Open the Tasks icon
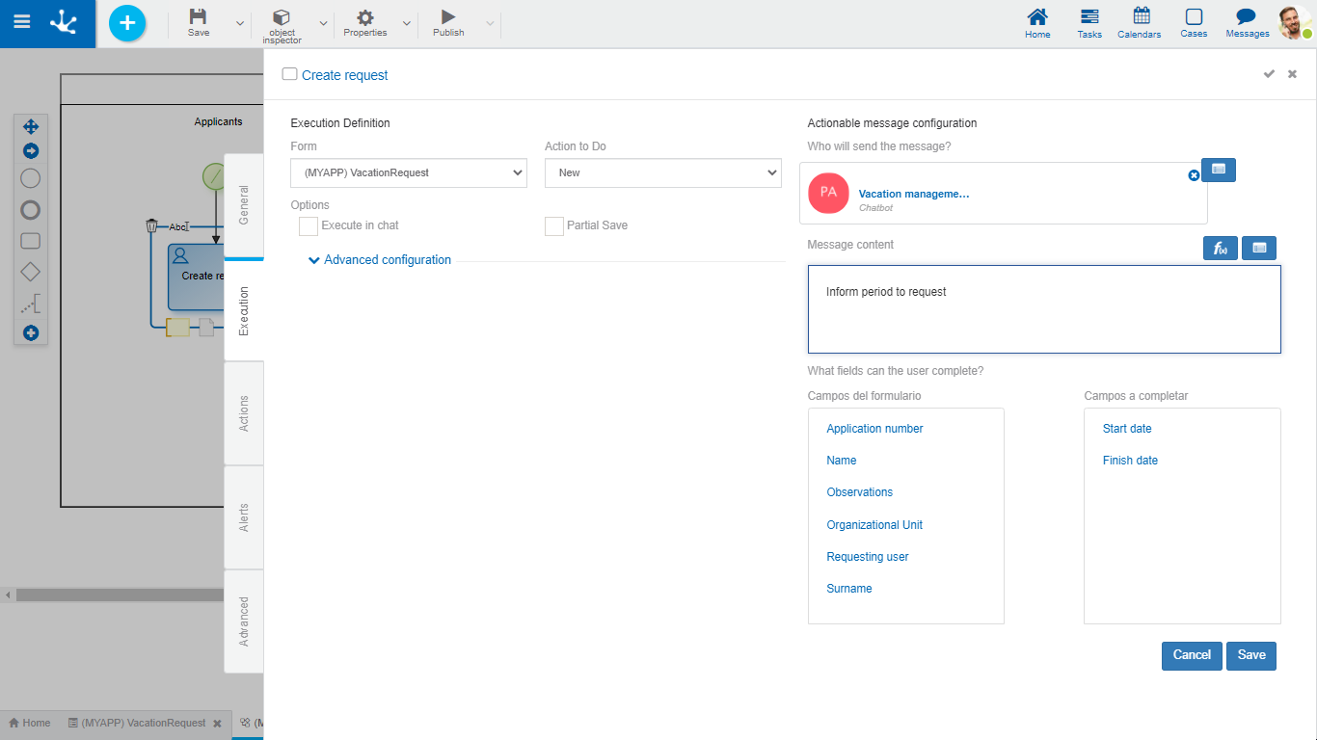 point(1089,17)
